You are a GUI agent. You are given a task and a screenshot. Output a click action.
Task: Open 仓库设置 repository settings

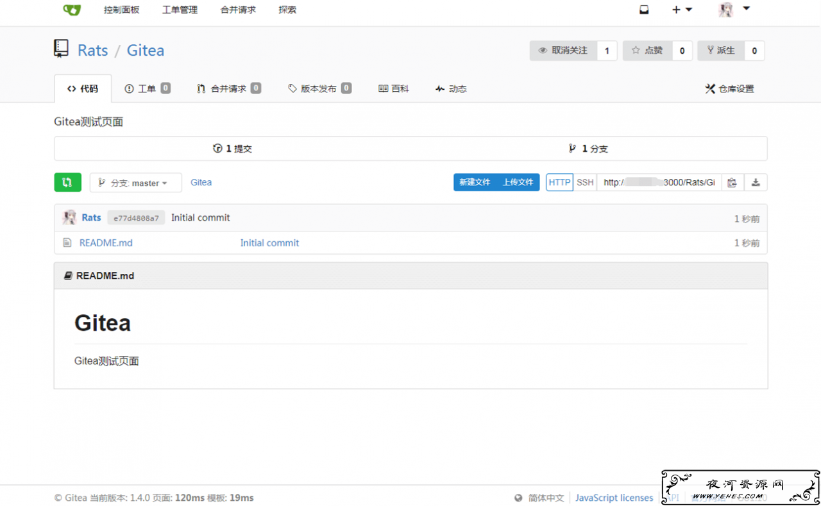coord(729,89)
